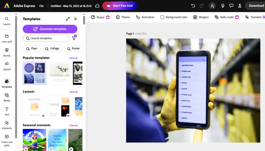The image size is (265, 151).
Task: Click Add title for Page 1
Action: pyautogui.click(x=141, y=34)
